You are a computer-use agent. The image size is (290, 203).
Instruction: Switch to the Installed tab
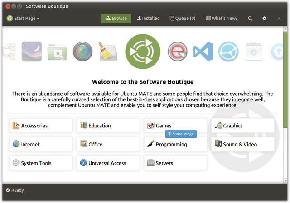pyautogui.click(x=148, y=18)
